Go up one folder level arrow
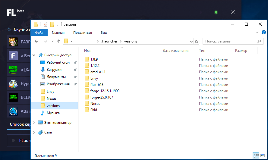 tap(59, 41)
